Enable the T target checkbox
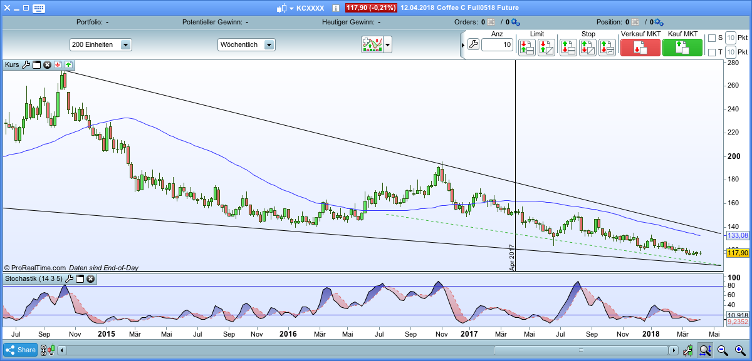Screen dimensions: 752x361 tap(711, 52)
